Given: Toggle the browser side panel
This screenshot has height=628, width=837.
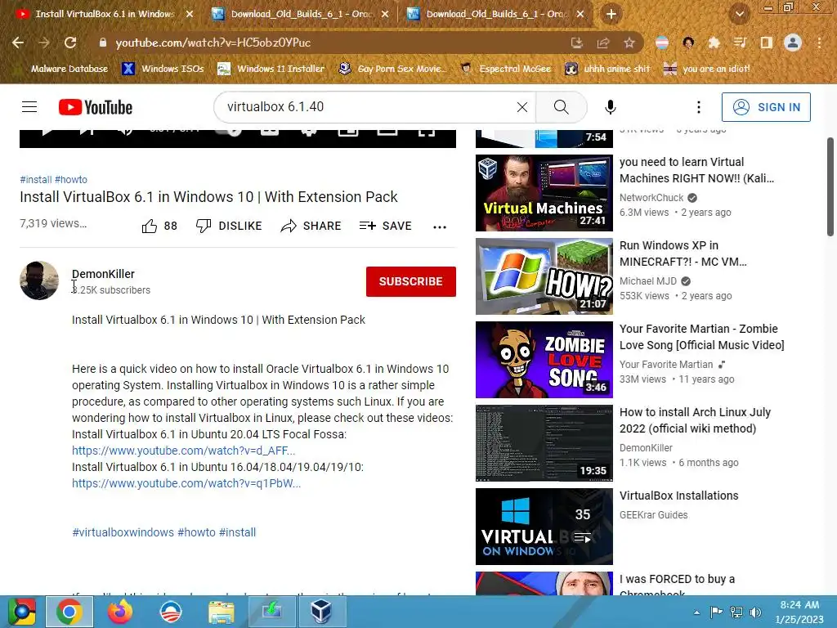Looking at the screenshot, I should tap(767, 43).
